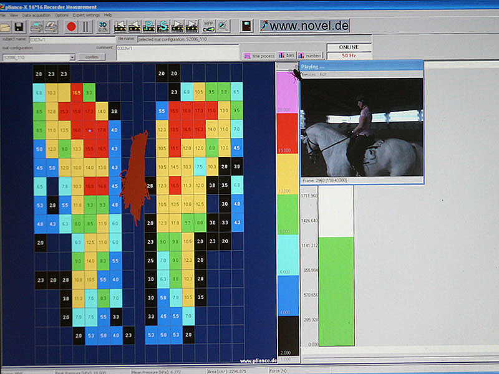Pause the measurement with the pause icon
499x374 pixels.
pyautogui.click(x=86, y=27)
